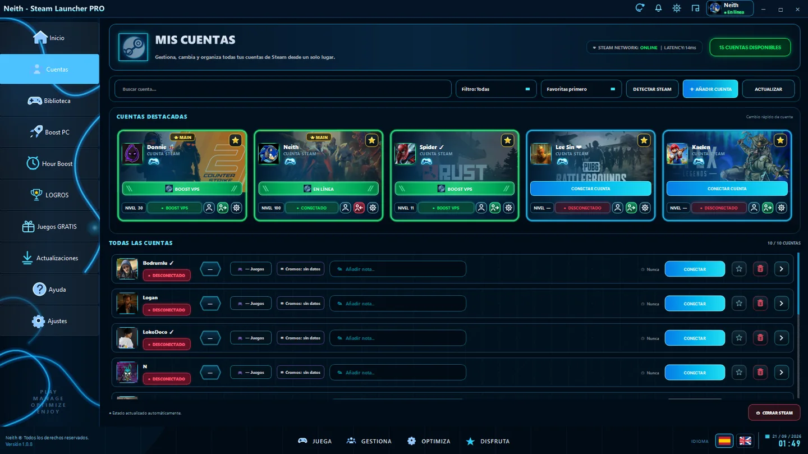The width and height of the screenshot is (808, 454).
Task: Open settings gear on Kaelen card
Action: coord(782,208)
